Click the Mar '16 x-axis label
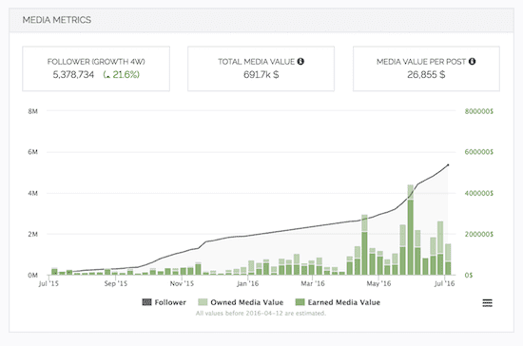The width and height of the screenshot is (523, 346). [x=313, y=283]
